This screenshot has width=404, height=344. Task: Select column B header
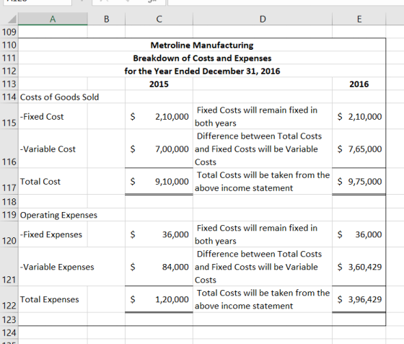coord(107,19)
